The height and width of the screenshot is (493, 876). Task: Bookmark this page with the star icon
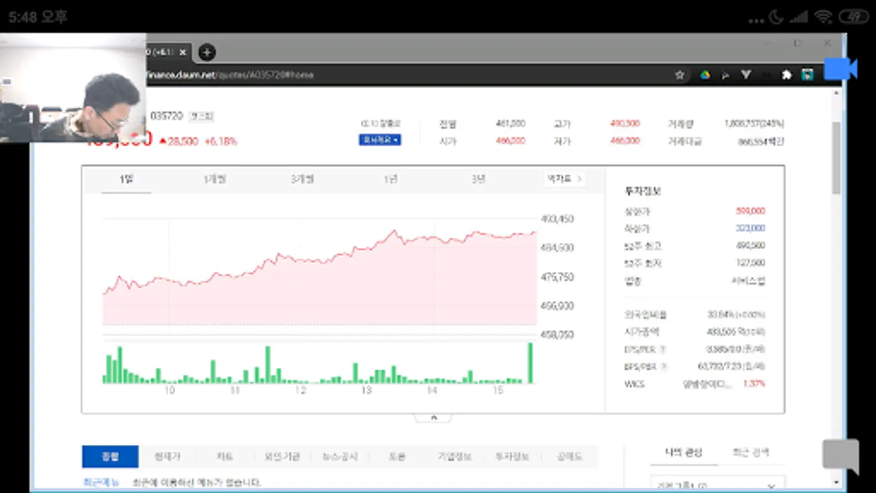tap(680, 74)
